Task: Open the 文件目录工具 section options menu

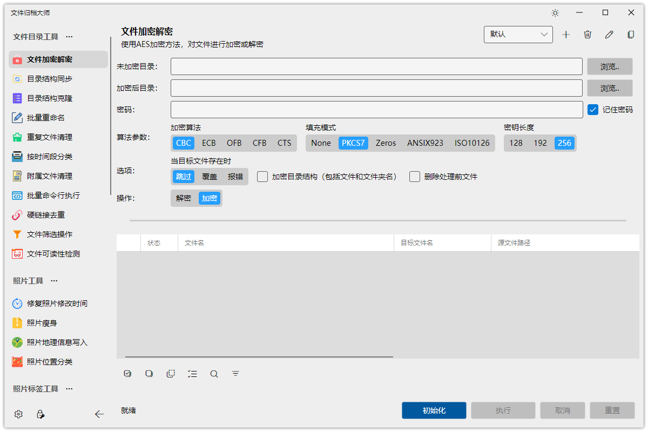Action: (x=68, y=36)
